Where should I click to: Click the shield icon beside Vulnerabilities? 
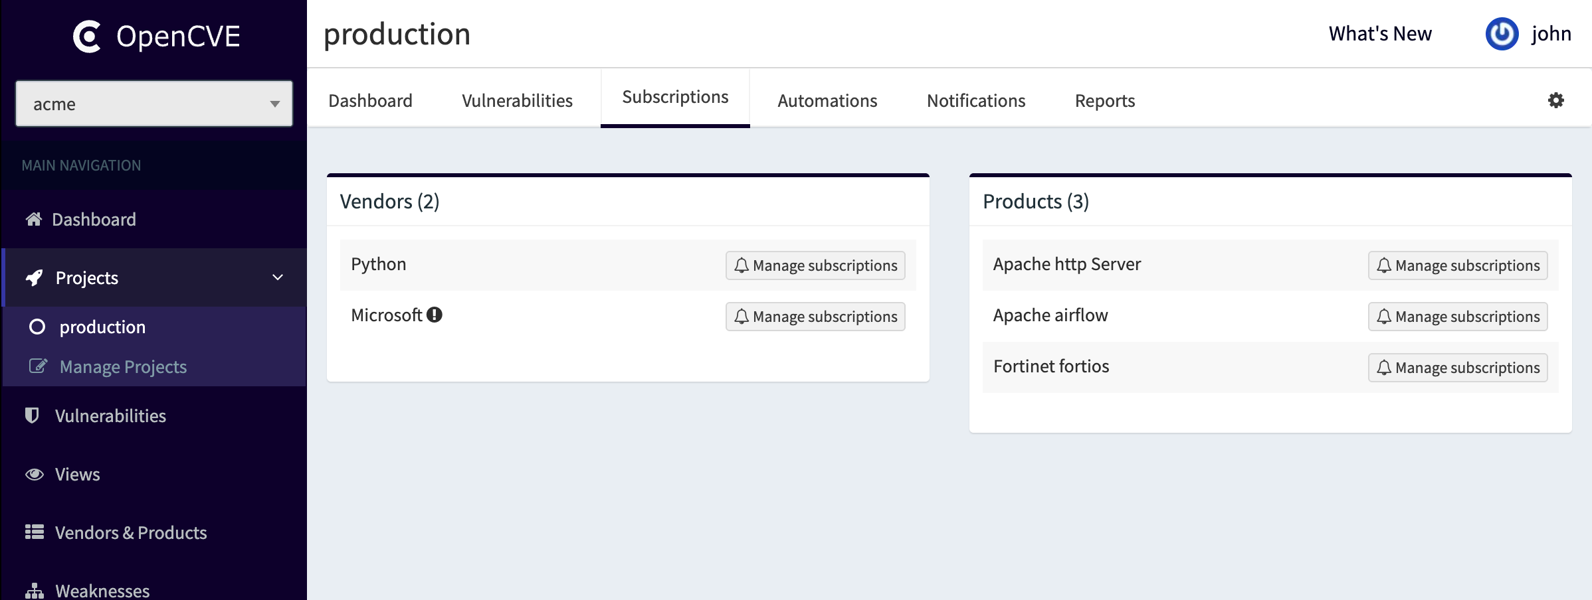[32, 415]
